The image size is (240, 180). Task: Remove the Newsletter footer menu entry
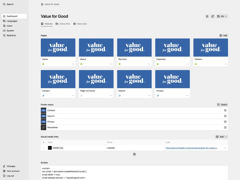click(225, 127)
